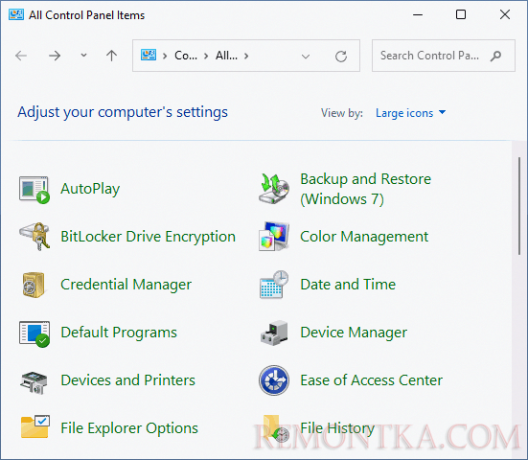The height and width of the screenshot is (460, 528).
Task: Open the AutoPlay link
Action: pos(90,189)
